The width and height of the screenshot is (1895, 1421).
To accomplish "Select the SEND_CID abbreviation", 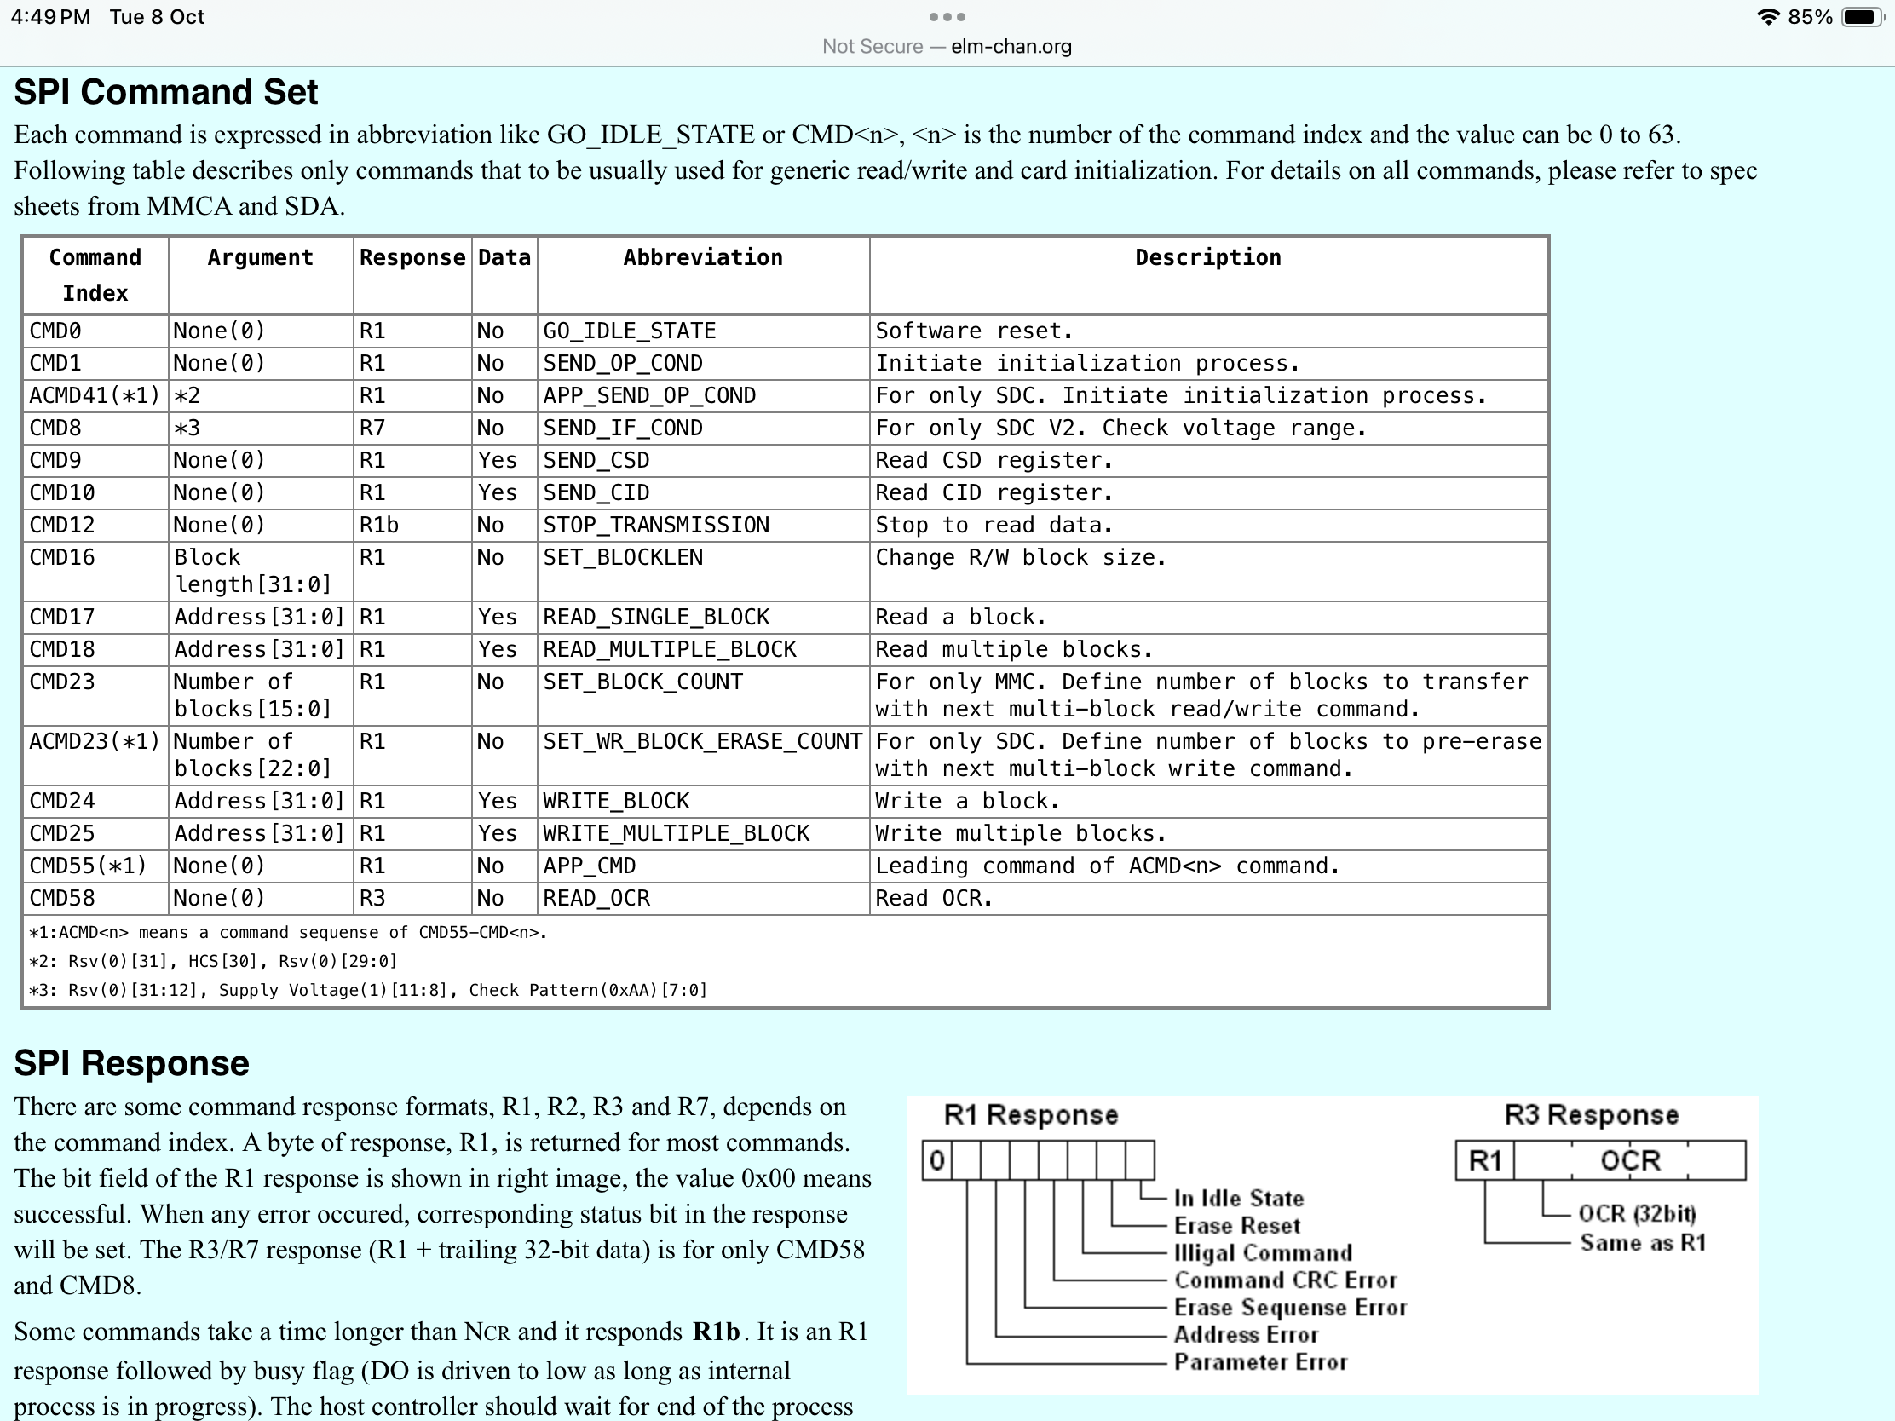I will (703, 493).
